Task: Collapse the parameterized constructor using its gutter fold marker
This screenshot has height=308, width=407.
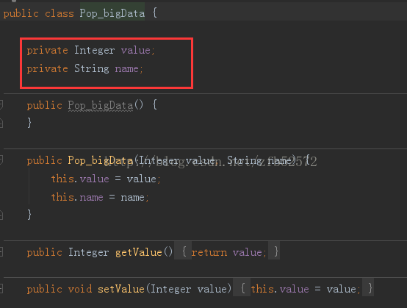Action: 1,160
